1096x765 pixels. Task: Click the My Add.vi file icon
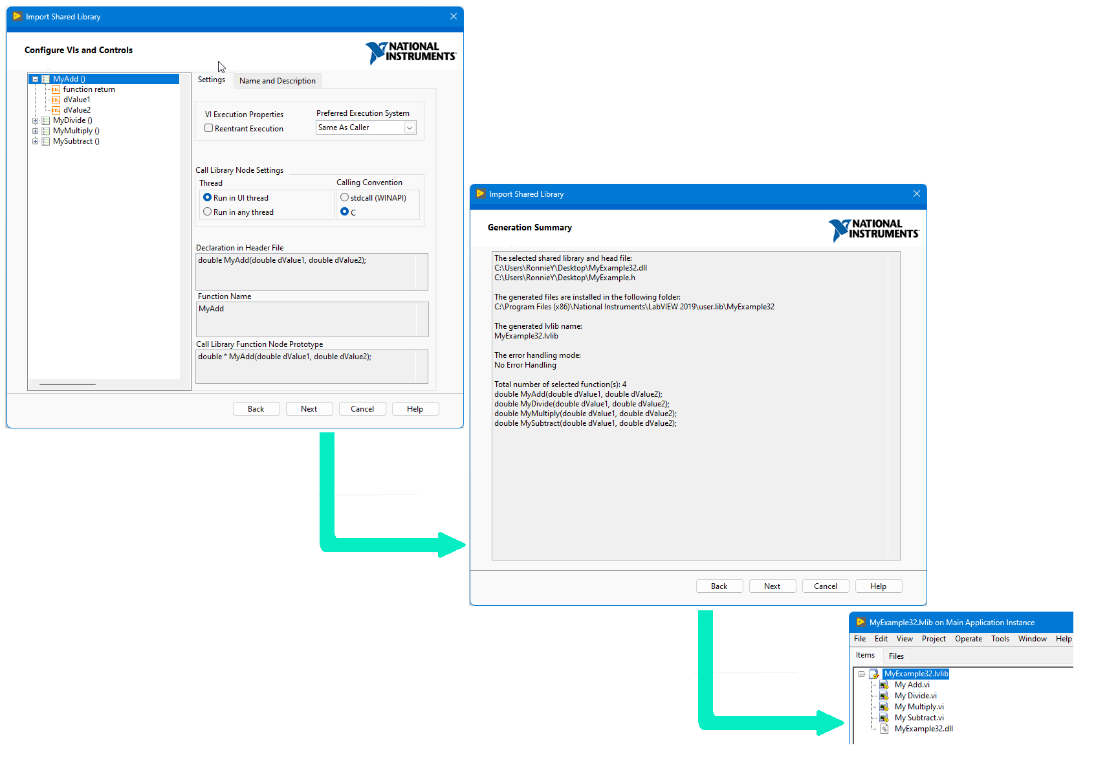click(x=884, y=685)
